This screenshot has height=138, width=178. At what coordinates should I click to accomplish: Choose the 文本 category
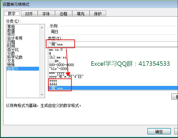pos(23,61)
